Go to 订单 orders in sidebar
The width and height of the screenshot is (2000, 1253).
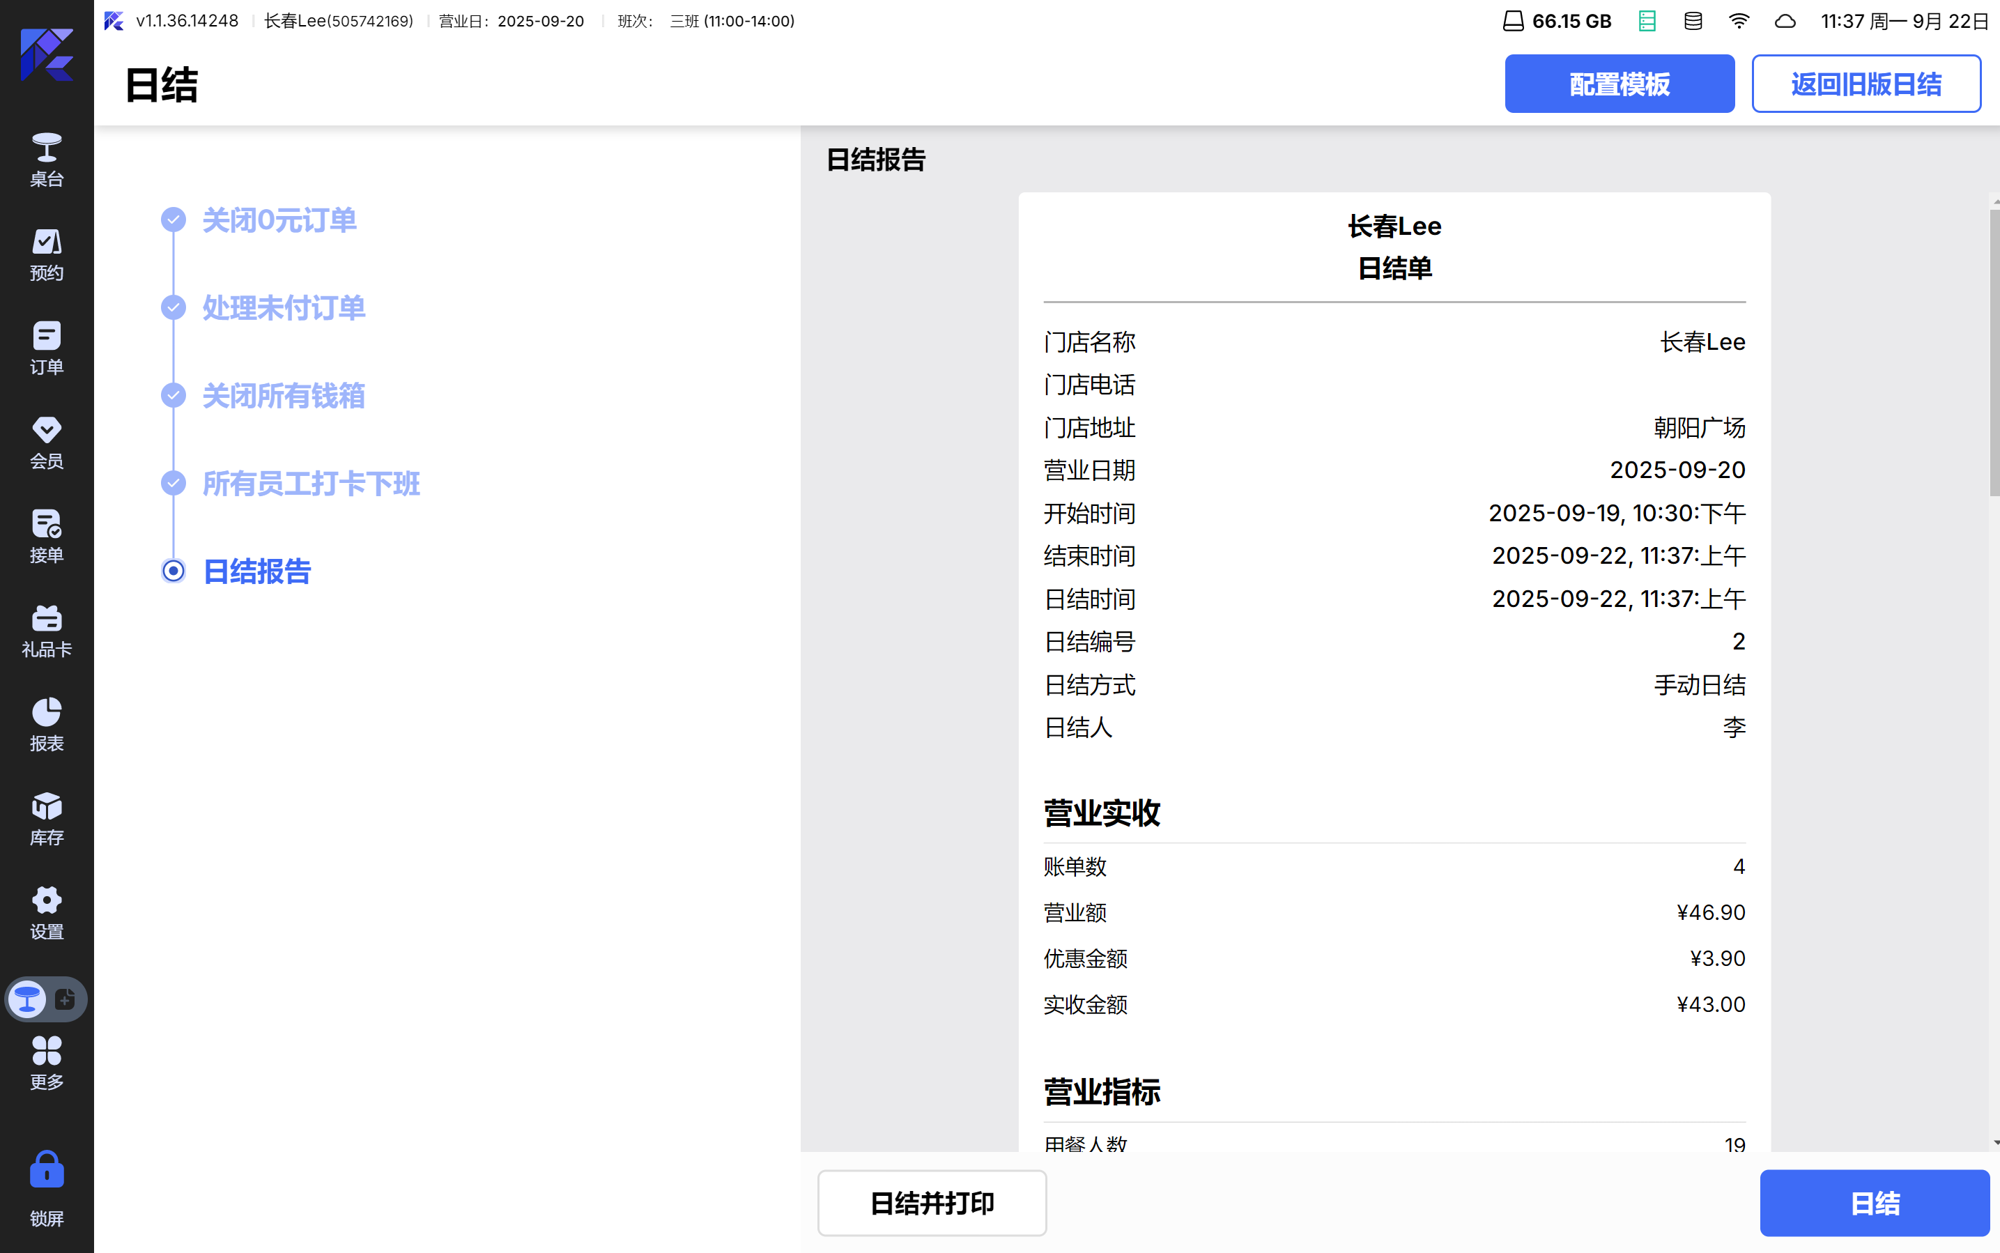[47, 347]
